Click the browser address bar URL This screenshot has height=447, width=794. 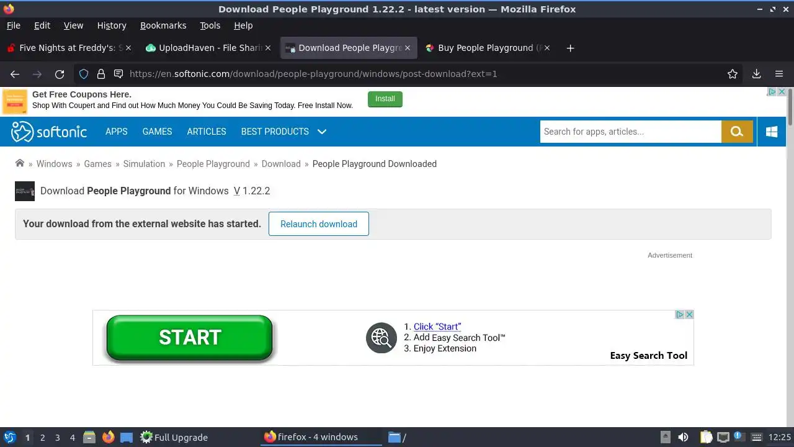click(x=313, y=74)
